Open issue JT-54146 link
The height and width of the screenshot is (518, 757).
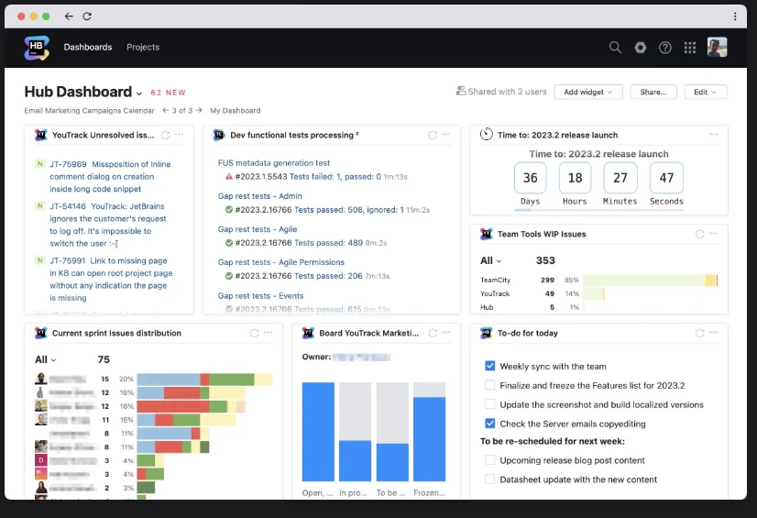107,225
